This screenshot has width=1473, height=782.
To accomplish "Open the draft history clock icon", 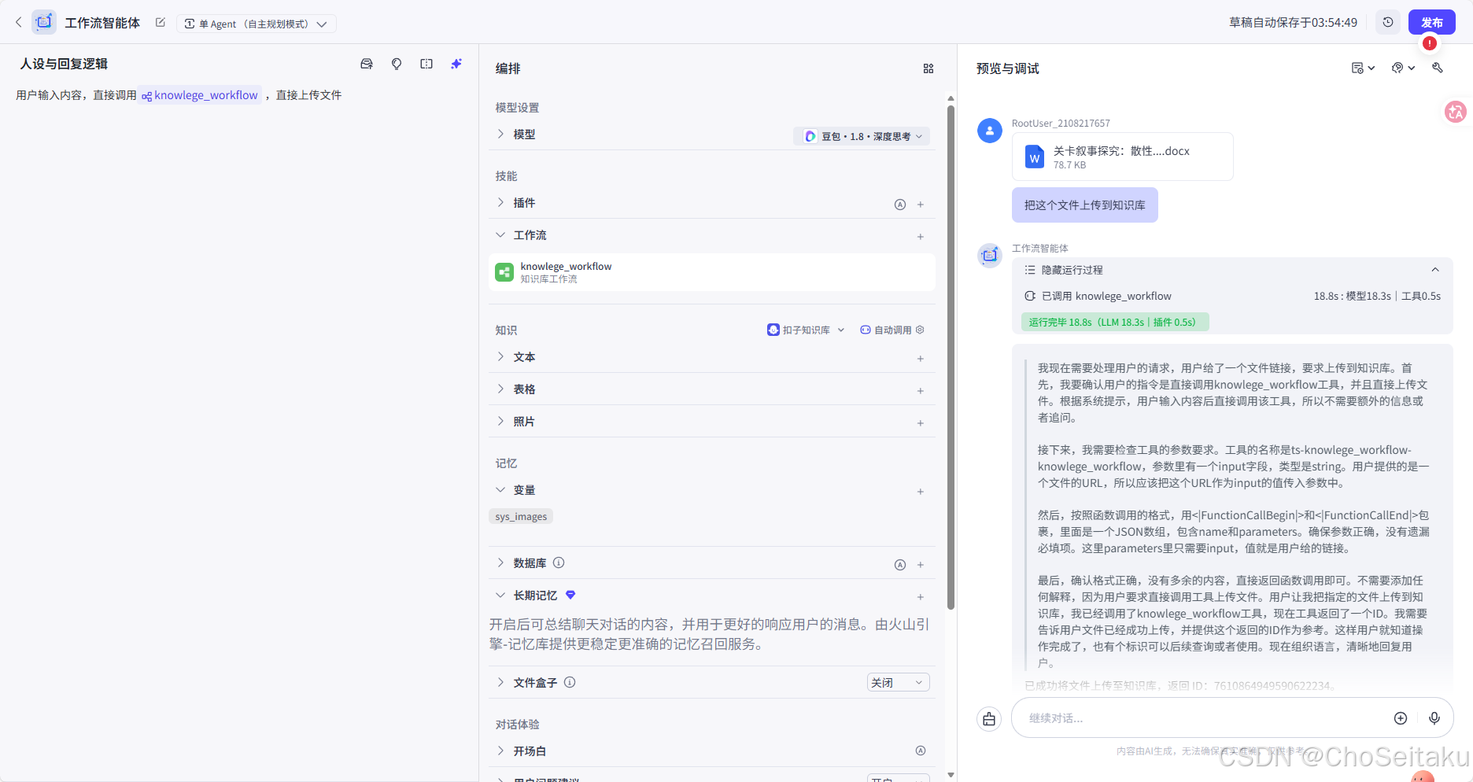I will [1388, 23].
